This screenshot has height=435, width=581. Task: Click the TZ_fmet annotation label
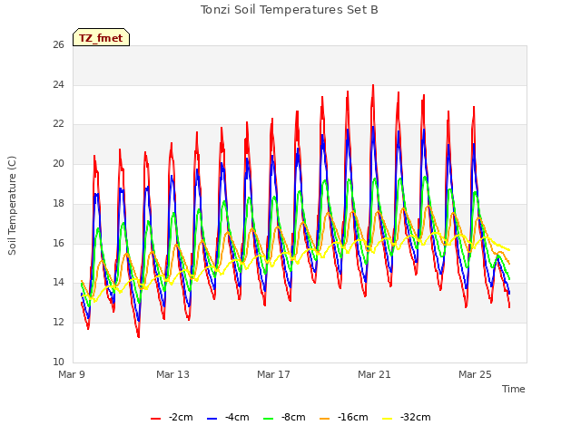tap(101, 38)
